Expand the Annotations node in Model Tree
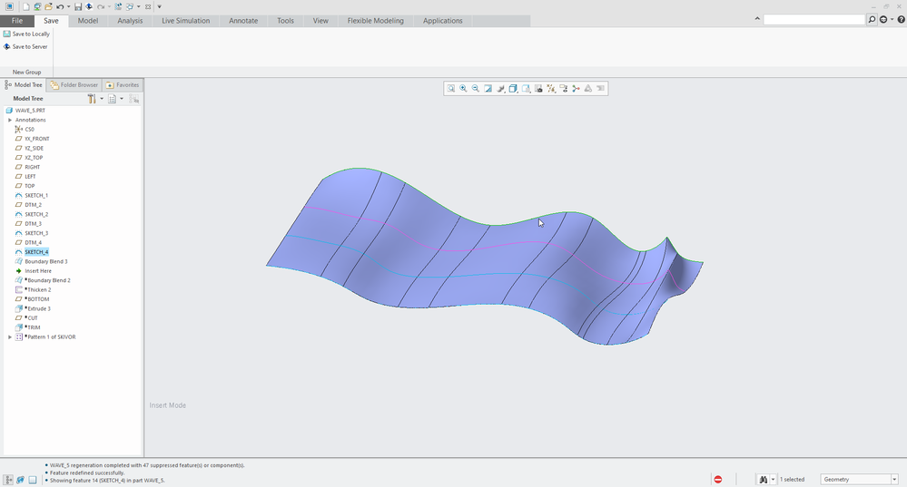Image resolution: width=907 pixels, height=487 pixels. click(x=10, y=120)
